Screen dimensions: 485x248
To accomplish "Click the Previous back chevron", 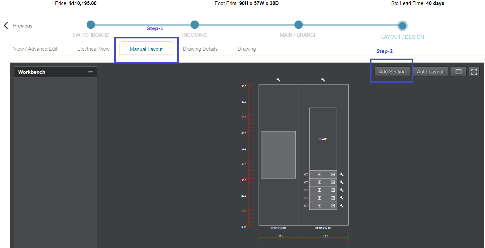I will 5,25.
